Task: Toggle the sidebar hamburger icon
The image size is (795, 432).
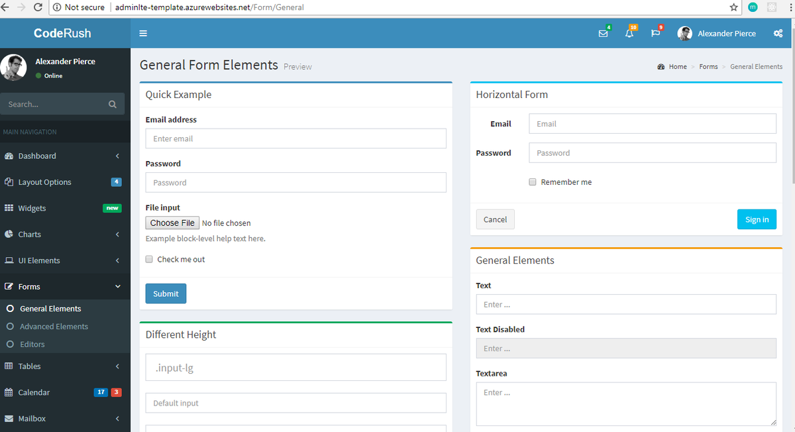Action: coord(143,32)
